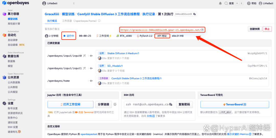Open 模型训练 in sidebar
The image size is (276, 138).
(13, 19)
